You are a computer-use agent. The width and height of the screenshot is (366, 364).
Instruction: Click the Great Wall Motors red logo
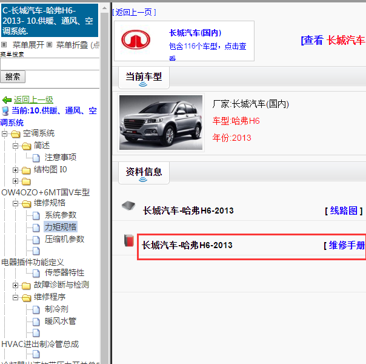click(136, 39)
